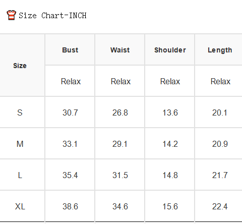Select the Relax cell under Length
The width and height of the screenshot is (242, 224).
[220, 81]
